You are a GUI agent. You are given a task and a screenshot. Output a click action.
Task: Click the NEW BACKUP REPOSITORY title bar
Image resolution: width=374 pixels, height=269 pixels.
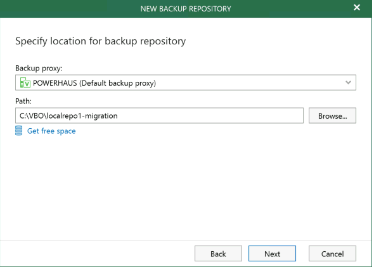(186, 9)
